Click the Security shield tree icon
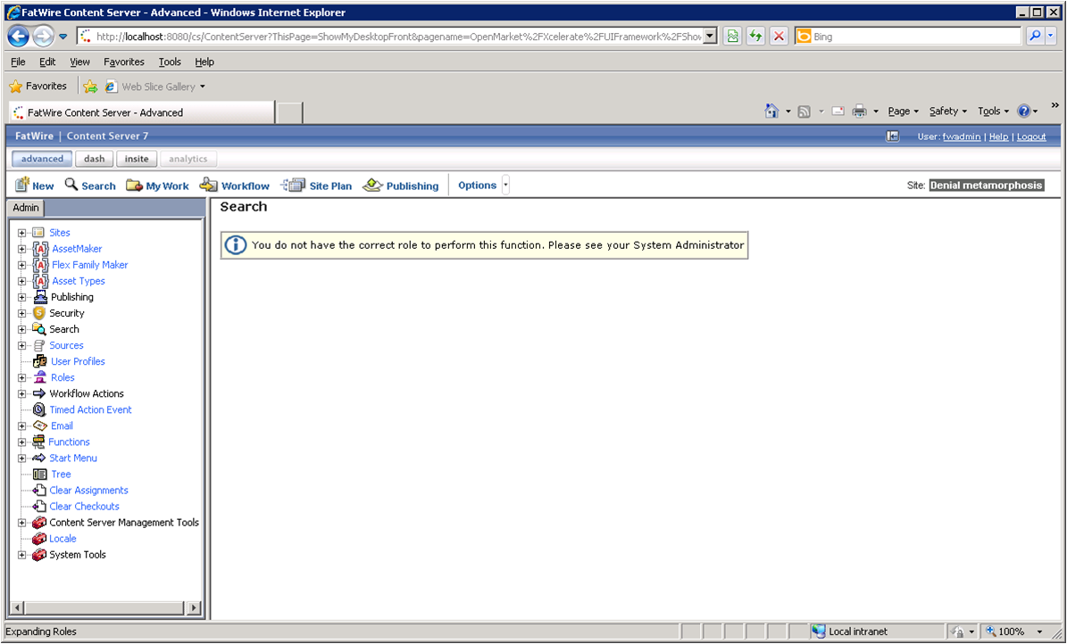 (39, 313)
